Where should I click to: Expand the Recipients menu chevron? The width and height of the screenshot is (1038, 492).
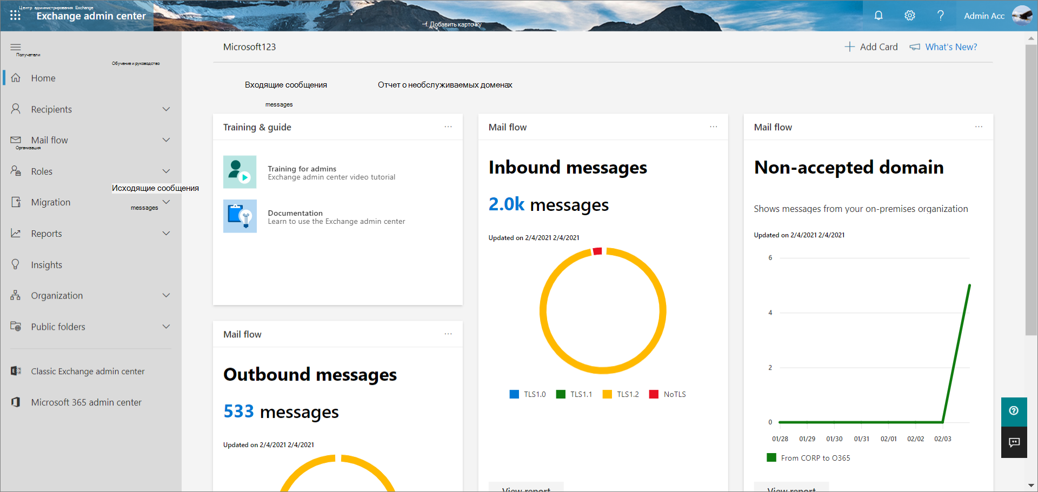tap(167, 109)
